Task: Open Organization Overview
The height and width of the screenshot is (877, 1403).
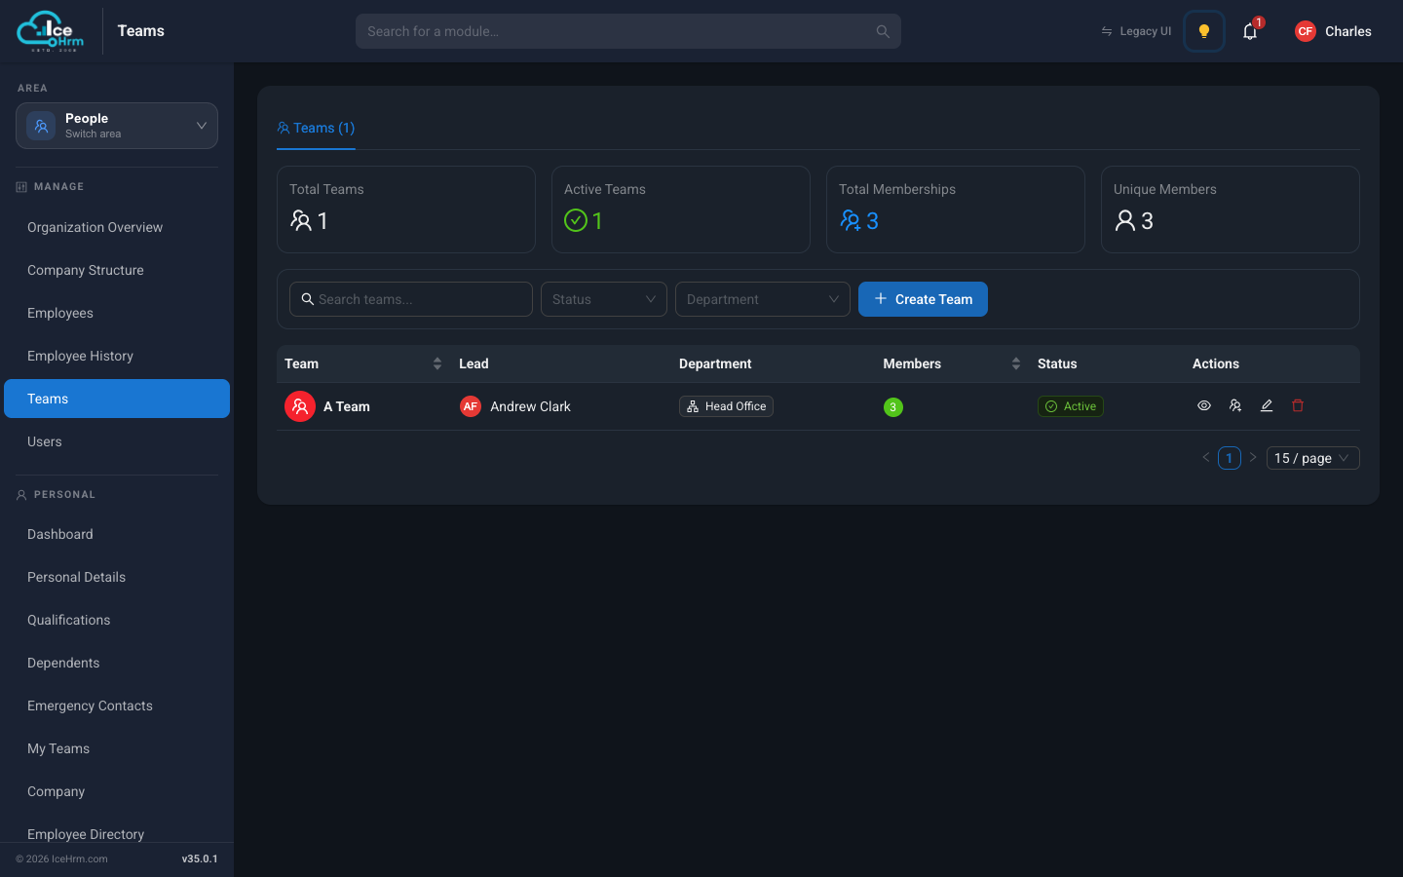Action: point(117,227)
